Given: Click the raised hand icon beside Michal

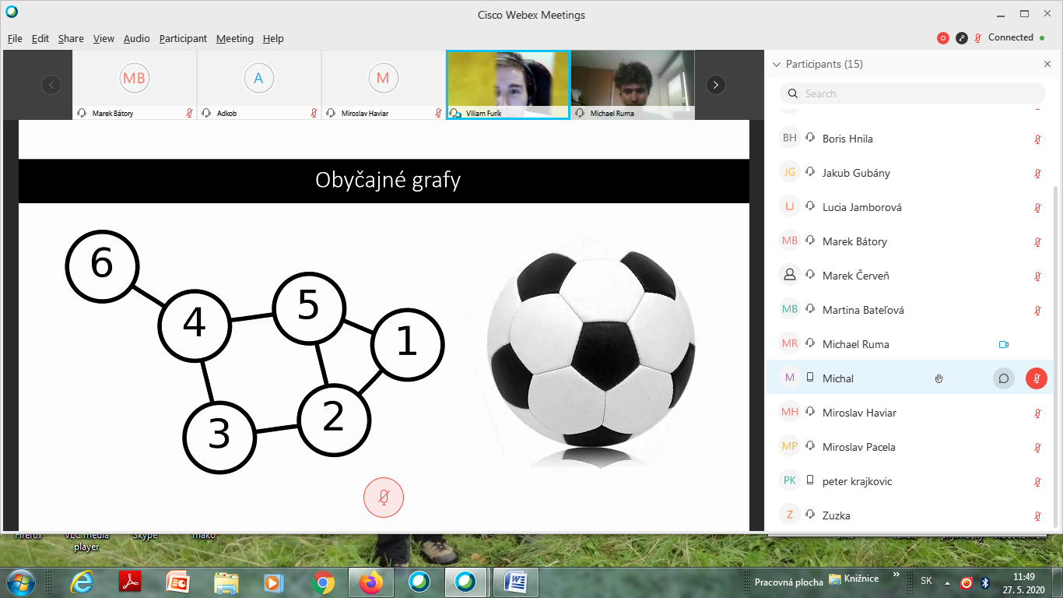Looking at the screenshot, I should tap(939, 378).
